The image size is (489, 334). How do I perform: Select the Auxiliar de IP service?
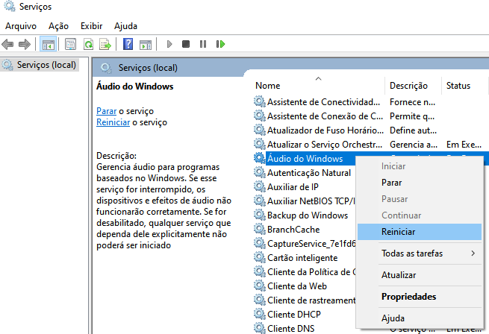(293, 187)
